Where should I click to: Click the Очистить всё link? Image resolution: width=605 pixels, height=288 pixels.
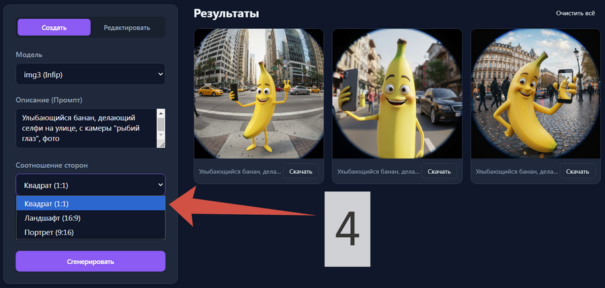(575, 13)
